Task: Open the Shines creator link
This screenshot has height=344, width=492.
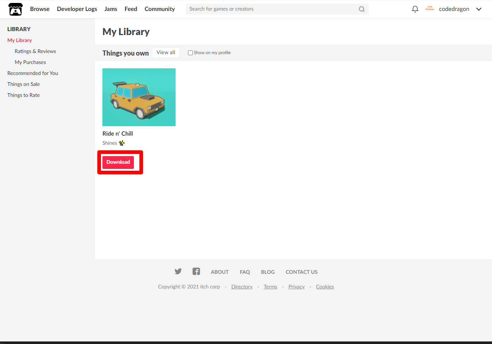Action: [x=110, y=143]
